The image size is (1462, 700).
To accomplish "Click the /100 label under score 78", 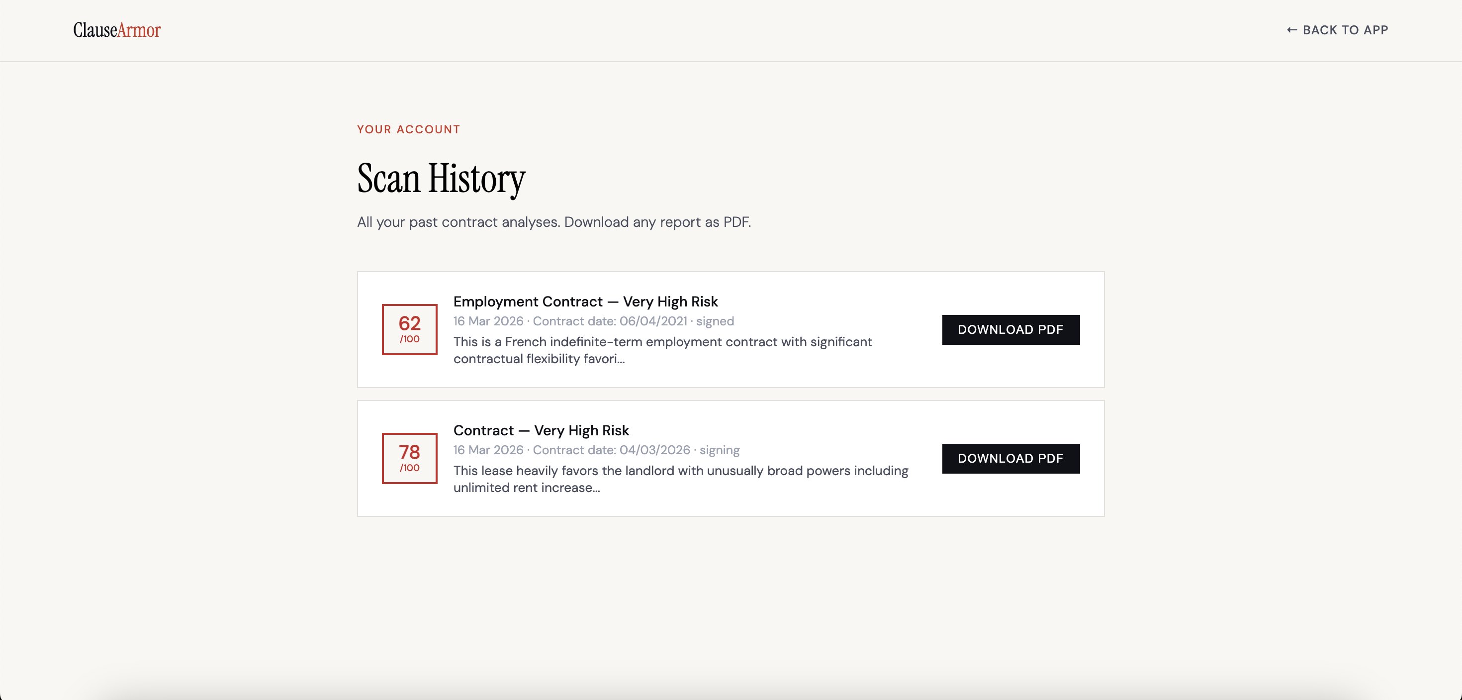I will click(409, 468).
